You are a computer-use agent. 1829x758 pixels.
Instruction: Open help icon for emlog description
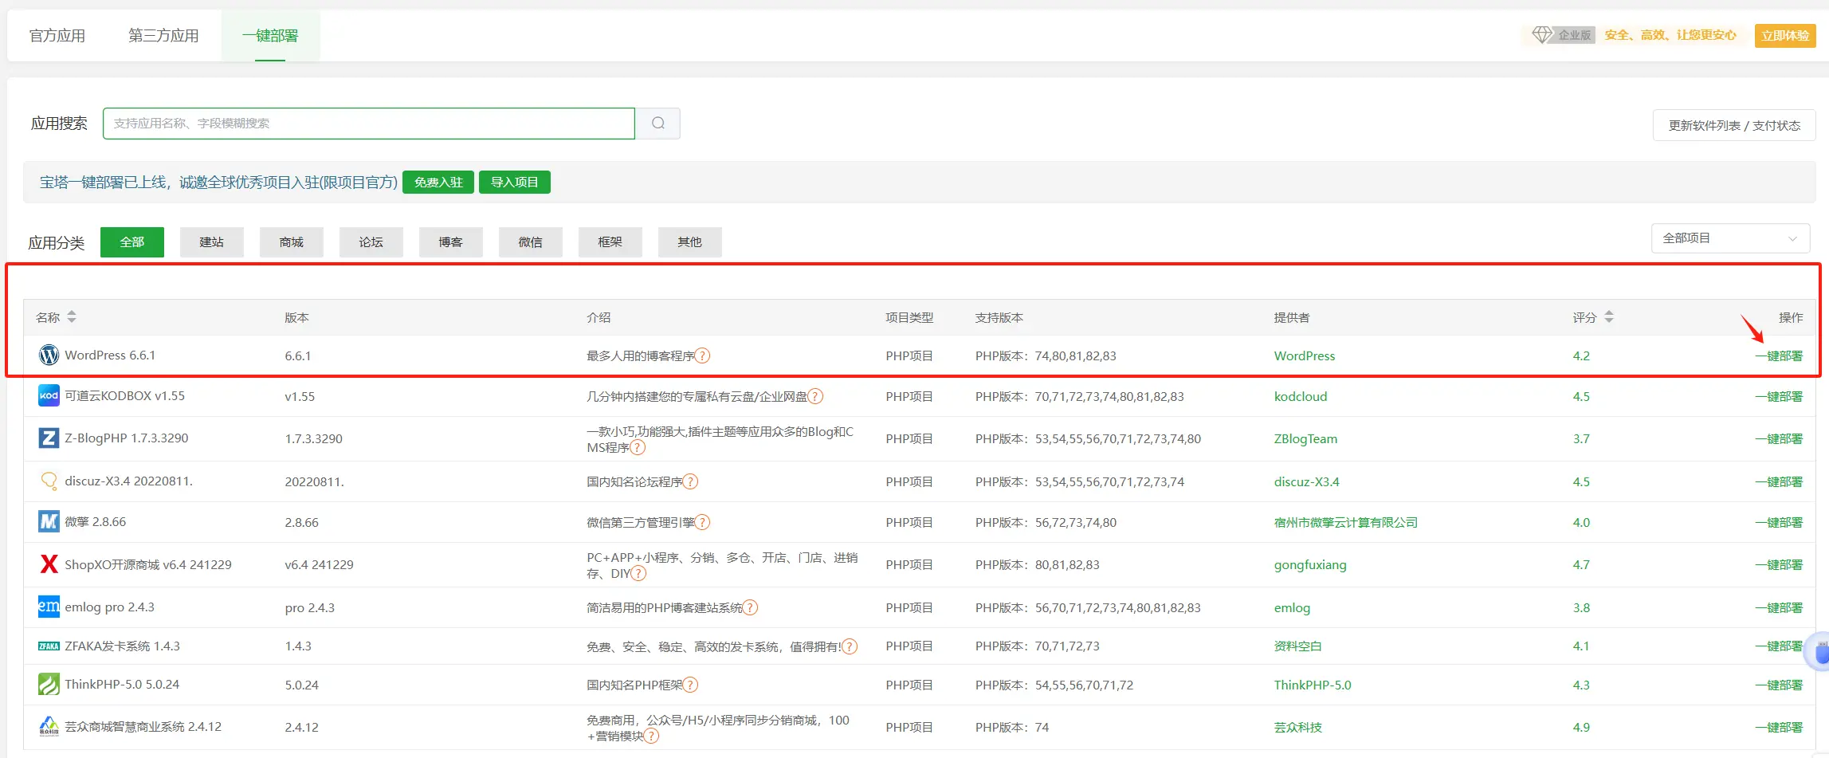[750, 607]
